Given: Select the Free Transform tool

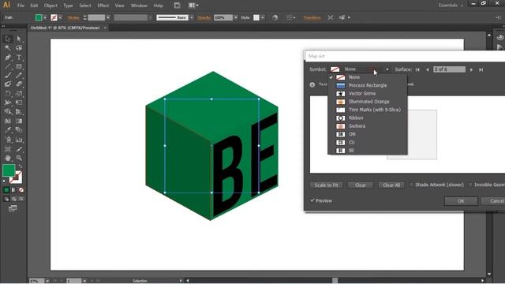Looking at the screenshot, I should [19, 103].
